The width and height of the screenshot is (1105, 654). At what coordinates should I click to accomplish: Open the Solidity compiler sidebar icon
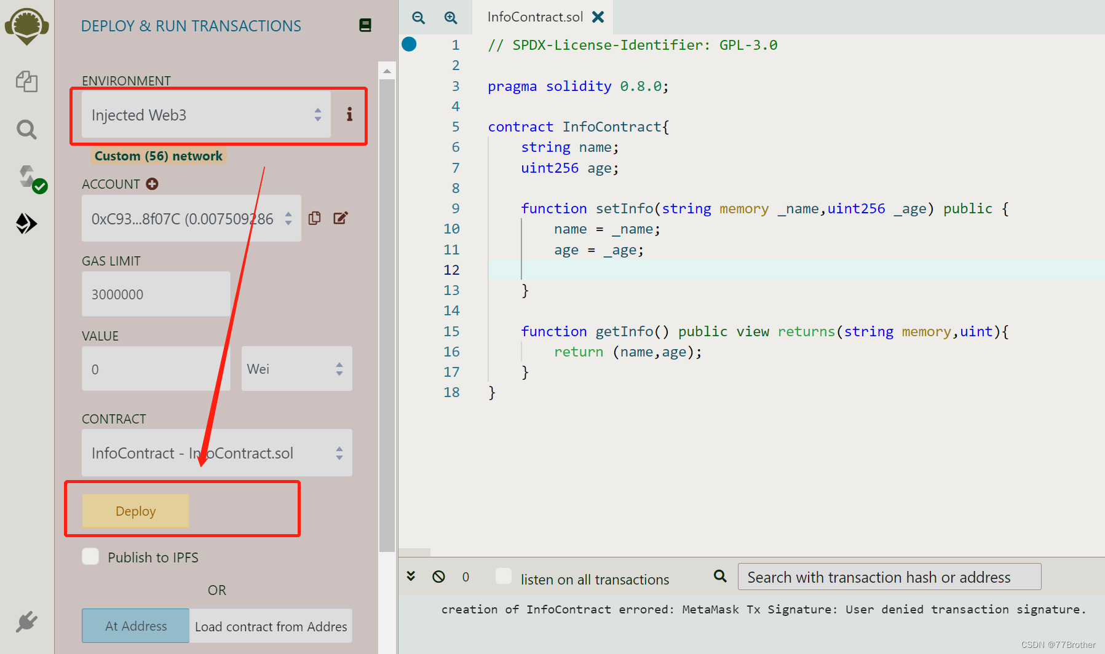pos(31,179)
